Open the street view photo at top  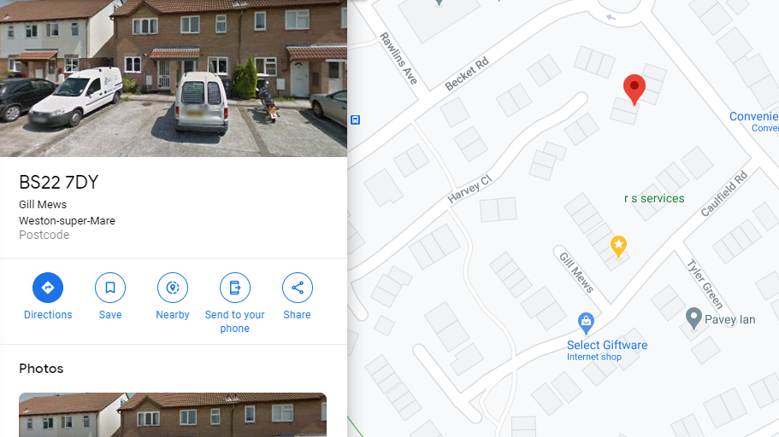click(174, 79)
